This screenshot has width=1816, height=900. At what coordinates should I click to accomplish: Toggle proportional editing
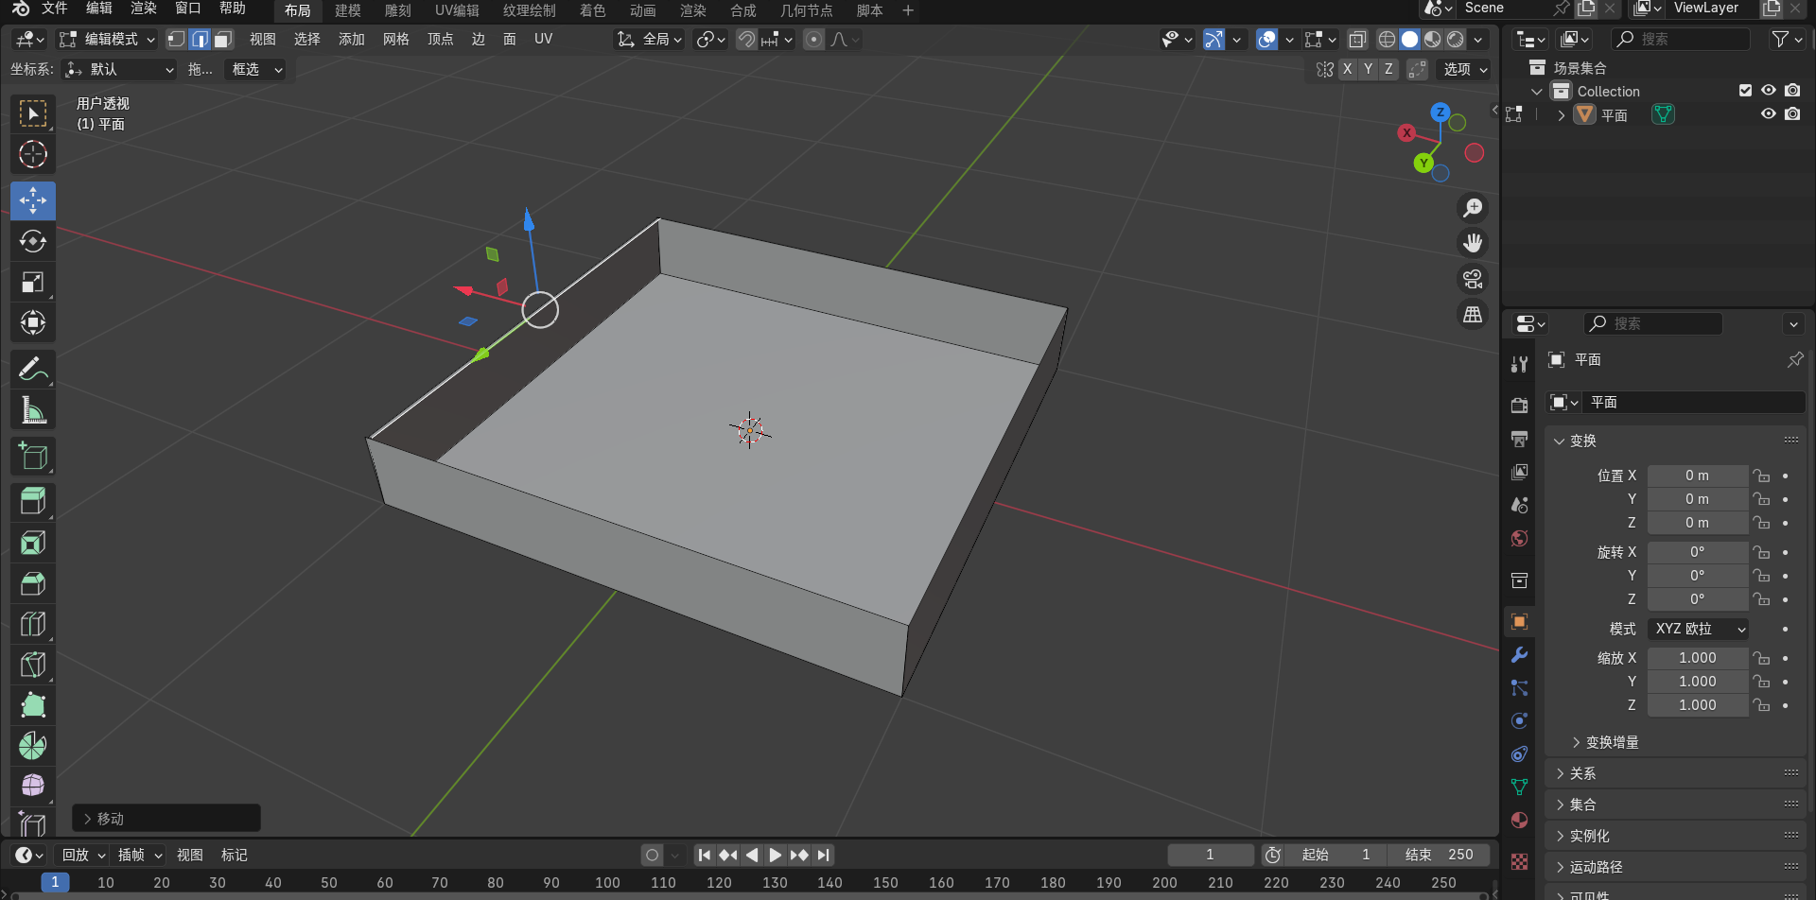[813, 39]
